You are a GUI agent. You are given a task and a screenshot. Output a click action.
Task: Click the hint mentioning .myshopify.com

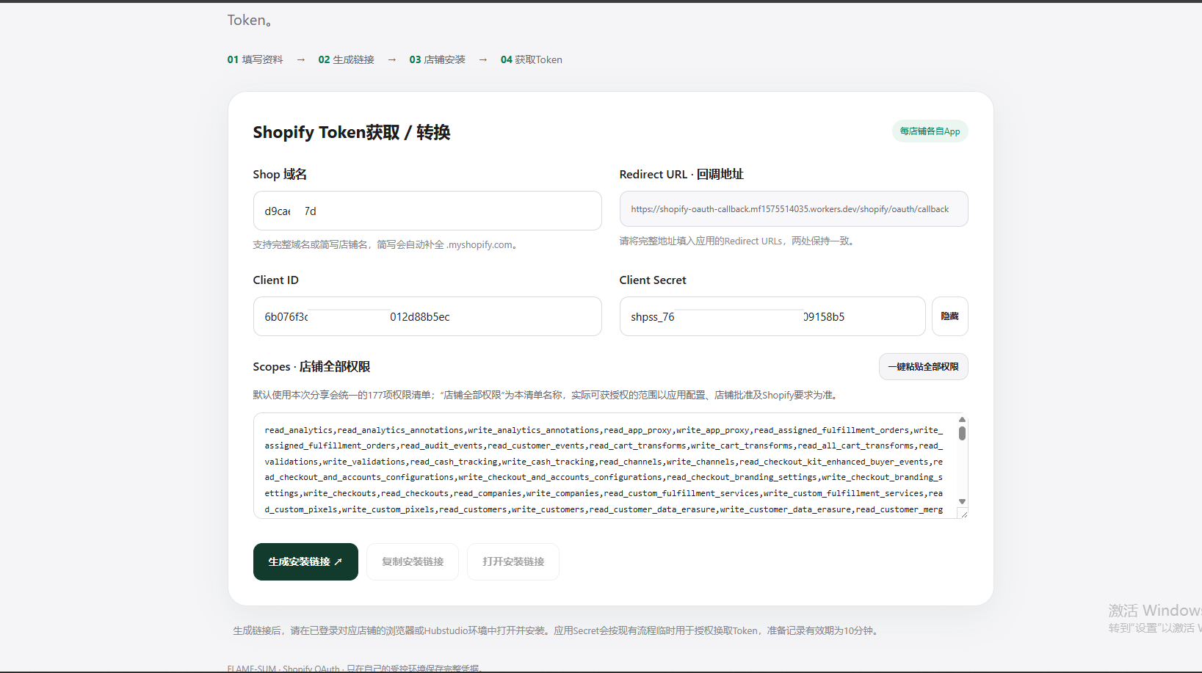point(387,244)
